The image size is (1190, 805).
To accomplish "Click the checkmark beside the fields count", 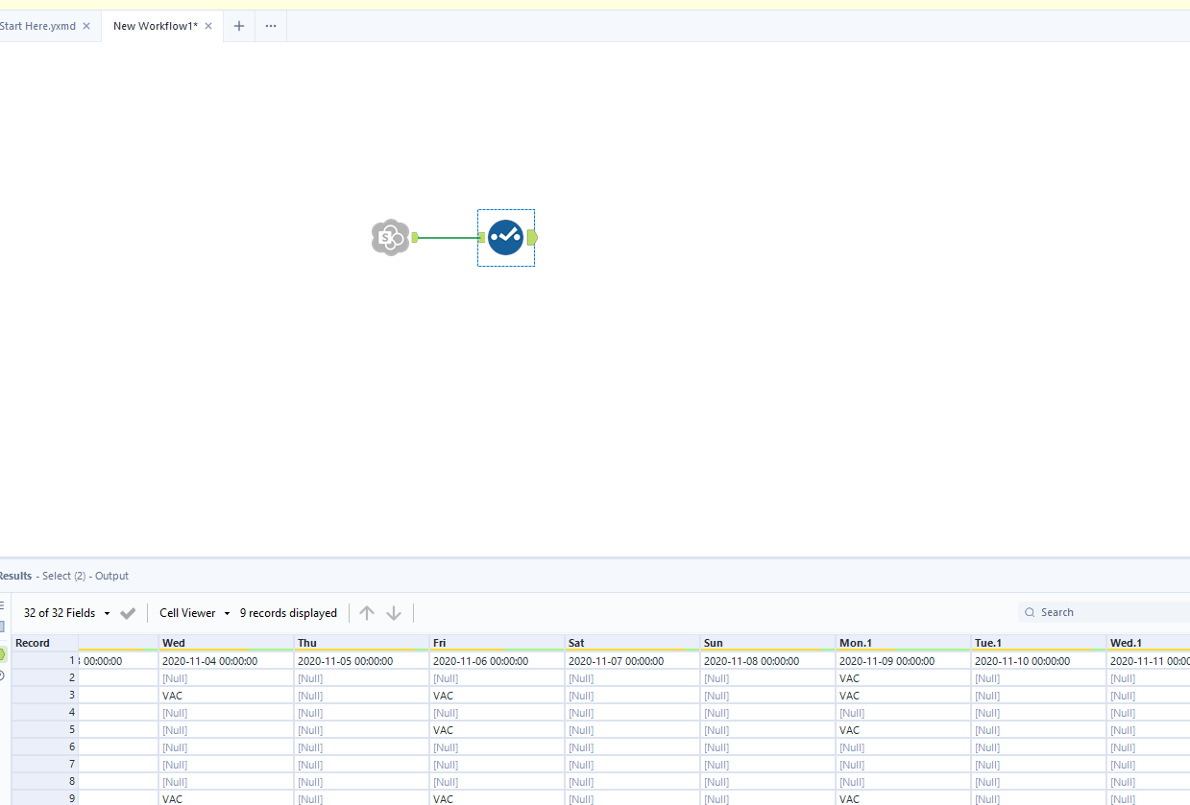I will click(128, 612).
